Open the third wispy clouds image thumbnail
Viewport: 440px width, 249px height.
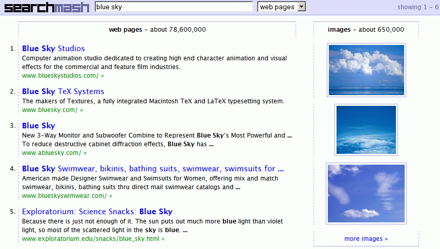[366, 194]
